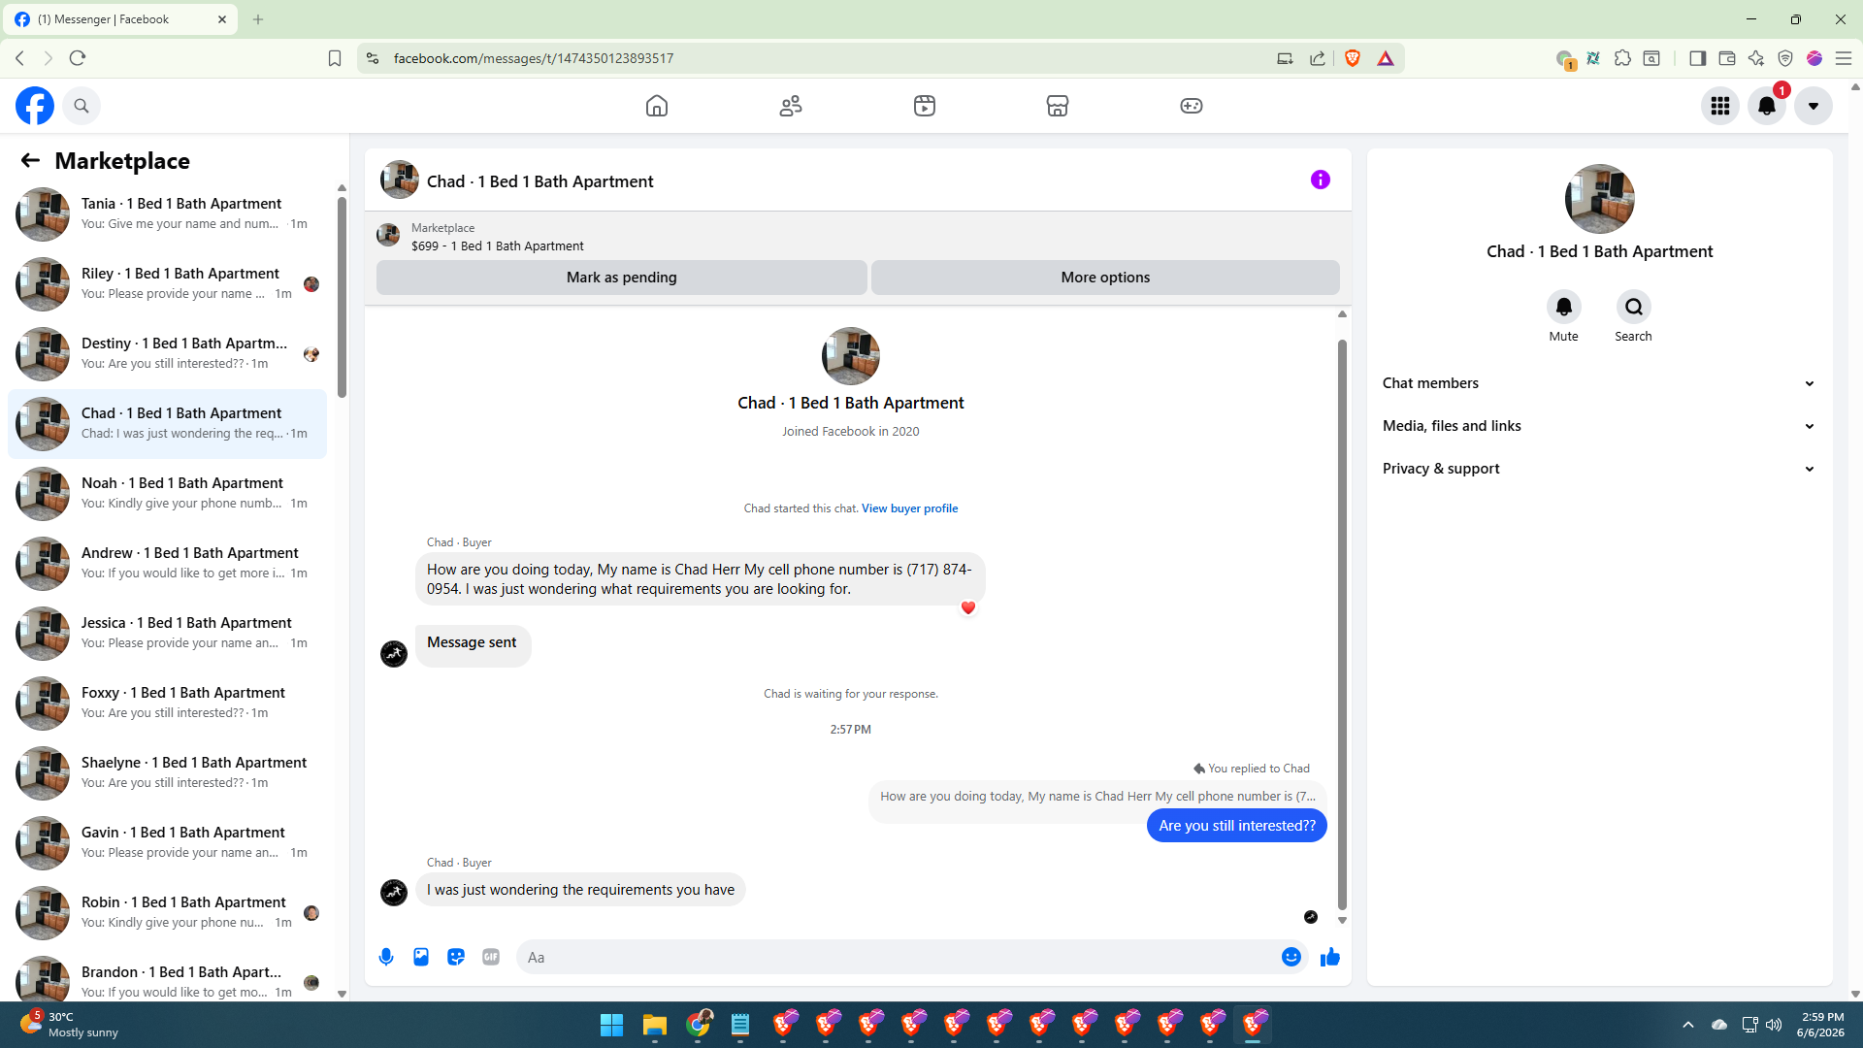Click the Brave Shields lion icon

pyautogui.click(x=1353, y=58)
